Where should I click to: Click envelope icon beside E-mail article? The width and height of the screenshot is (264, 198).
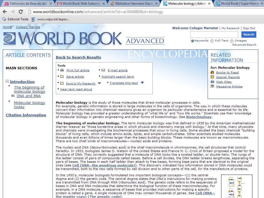point(103,70)
